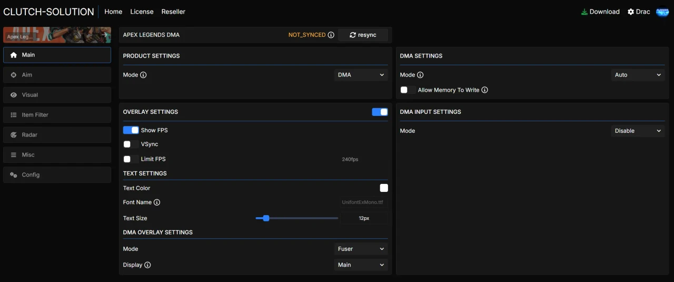Click the Font Name UnifontExMono.ttf field
The image size is (674, 282).
pyautogui.click(x=363, y=202)
